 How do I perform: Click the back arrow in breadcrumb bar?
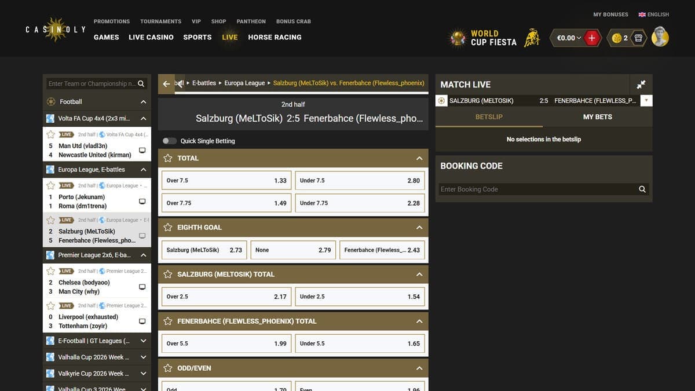pyautogui.click(x=167, y=83)
